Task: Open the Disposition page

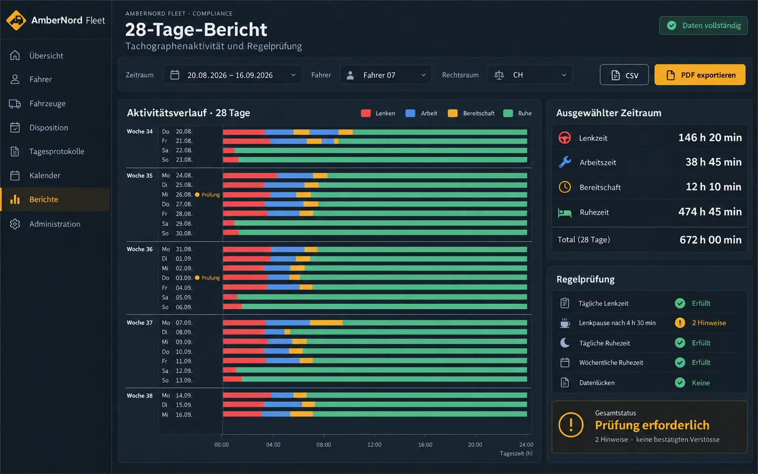Action: (x=55, y=128)
